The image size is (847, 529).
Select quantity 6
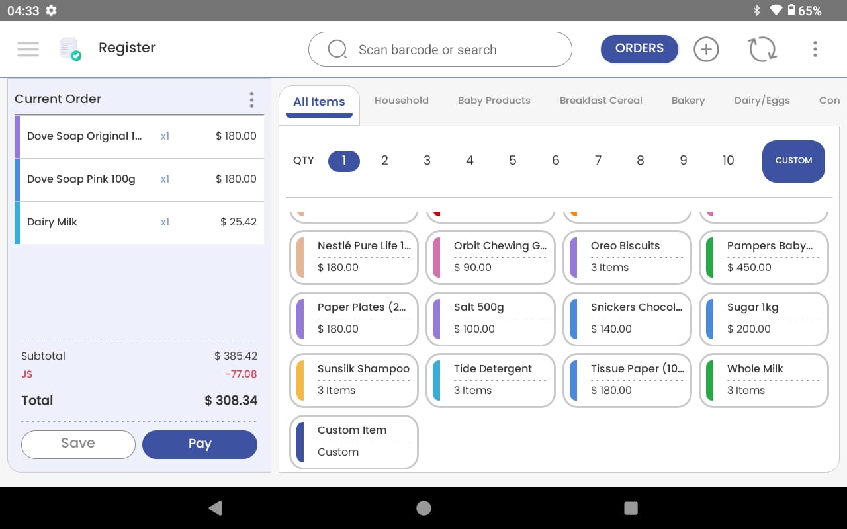pos(555,161)
